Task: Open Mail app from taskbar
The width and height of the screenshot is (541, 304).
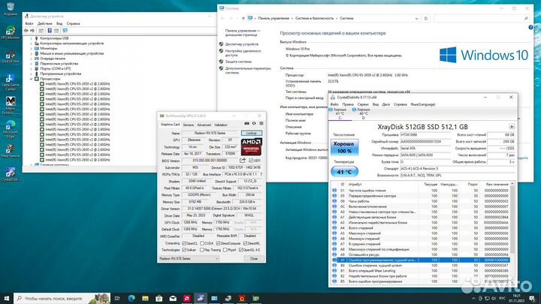Action: click(x=173, y=298)
